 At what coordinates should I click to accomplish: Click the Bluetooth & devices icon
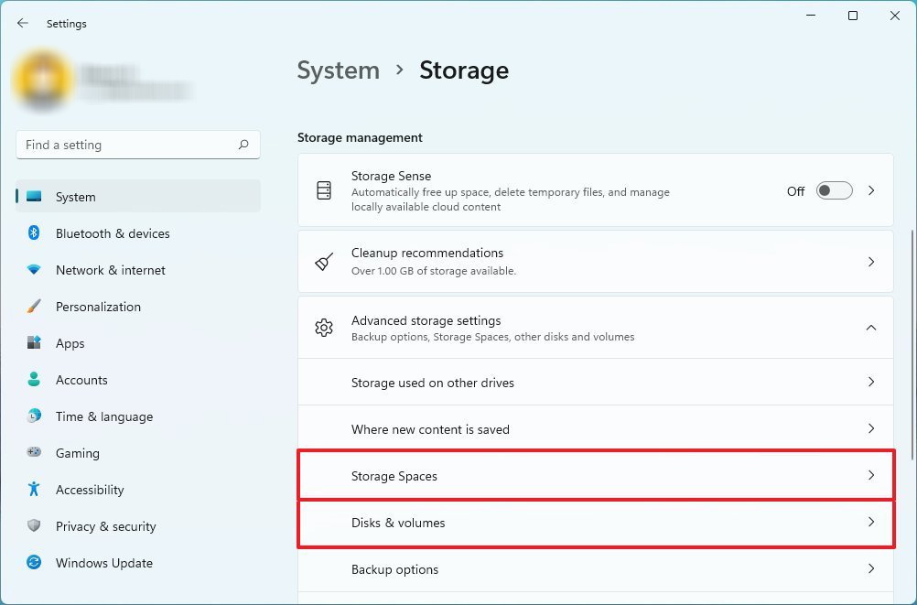click(34, 233)
